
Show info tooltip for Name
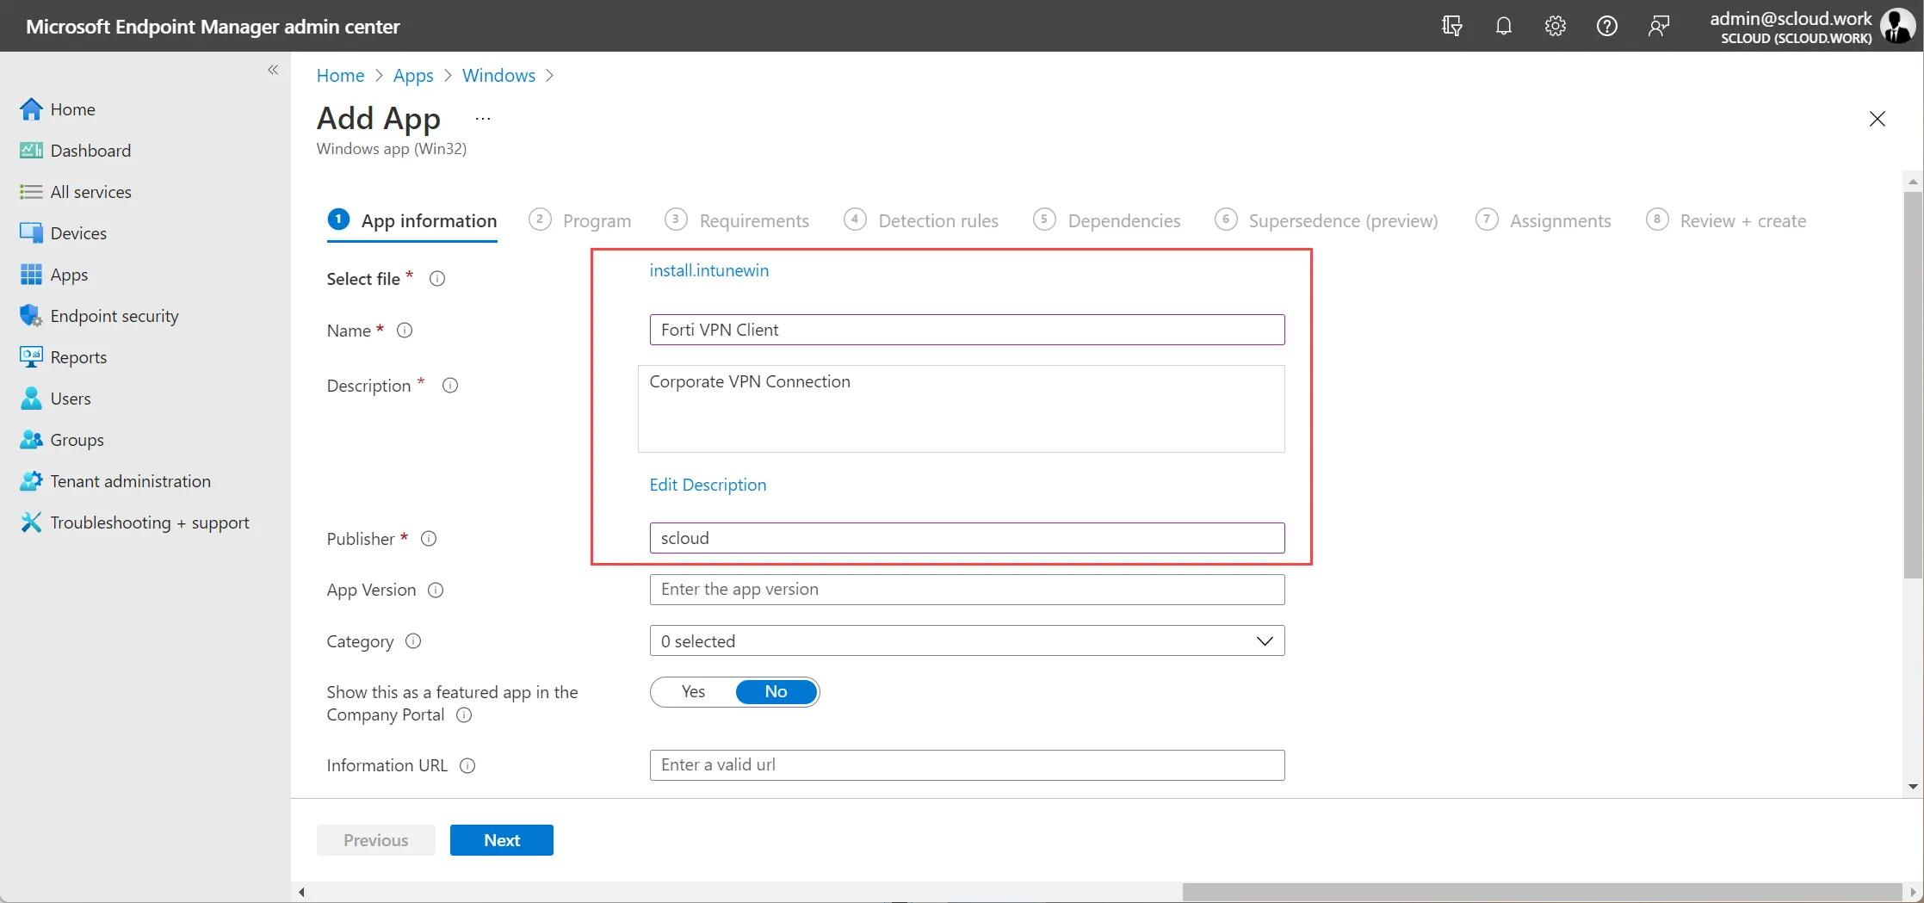(x=405, y=331)
